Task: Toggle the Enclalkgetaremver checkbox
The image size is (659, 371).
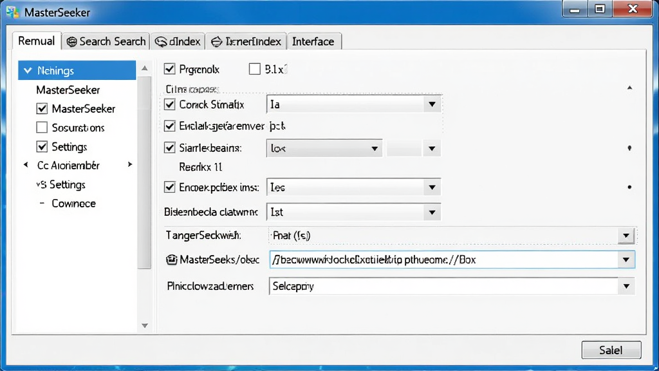Action: 169,126
